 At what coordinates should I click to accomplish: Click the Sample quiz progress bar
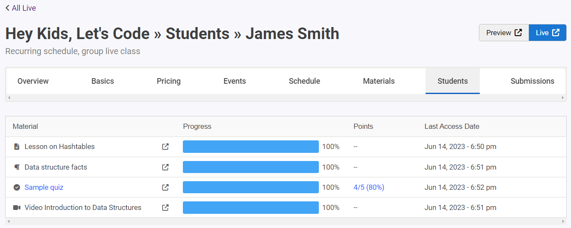(251, 187)
